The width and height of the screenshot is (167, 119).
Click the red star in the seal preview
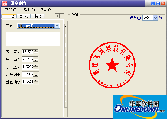click(x=112, y=65)
